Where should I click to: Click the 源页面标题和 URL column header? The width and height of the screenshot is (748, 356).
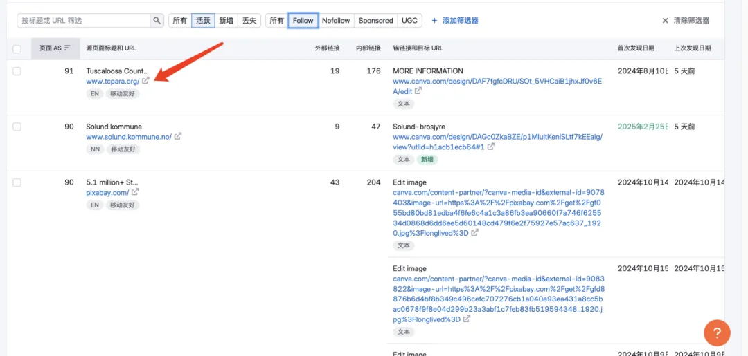pyautogui.click(x=111, y=48)
